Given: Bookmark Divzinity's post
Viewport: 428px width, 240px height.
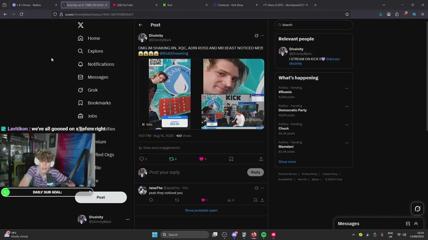Looking at the screenshot, I should (x=231, y=159).
